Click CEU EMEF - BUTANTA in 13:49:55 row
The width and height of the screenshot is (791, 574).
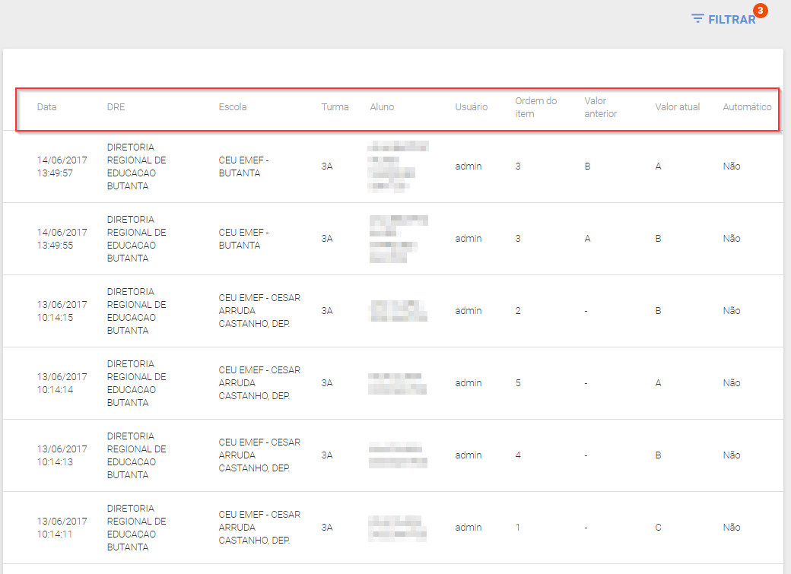[243, 239]
